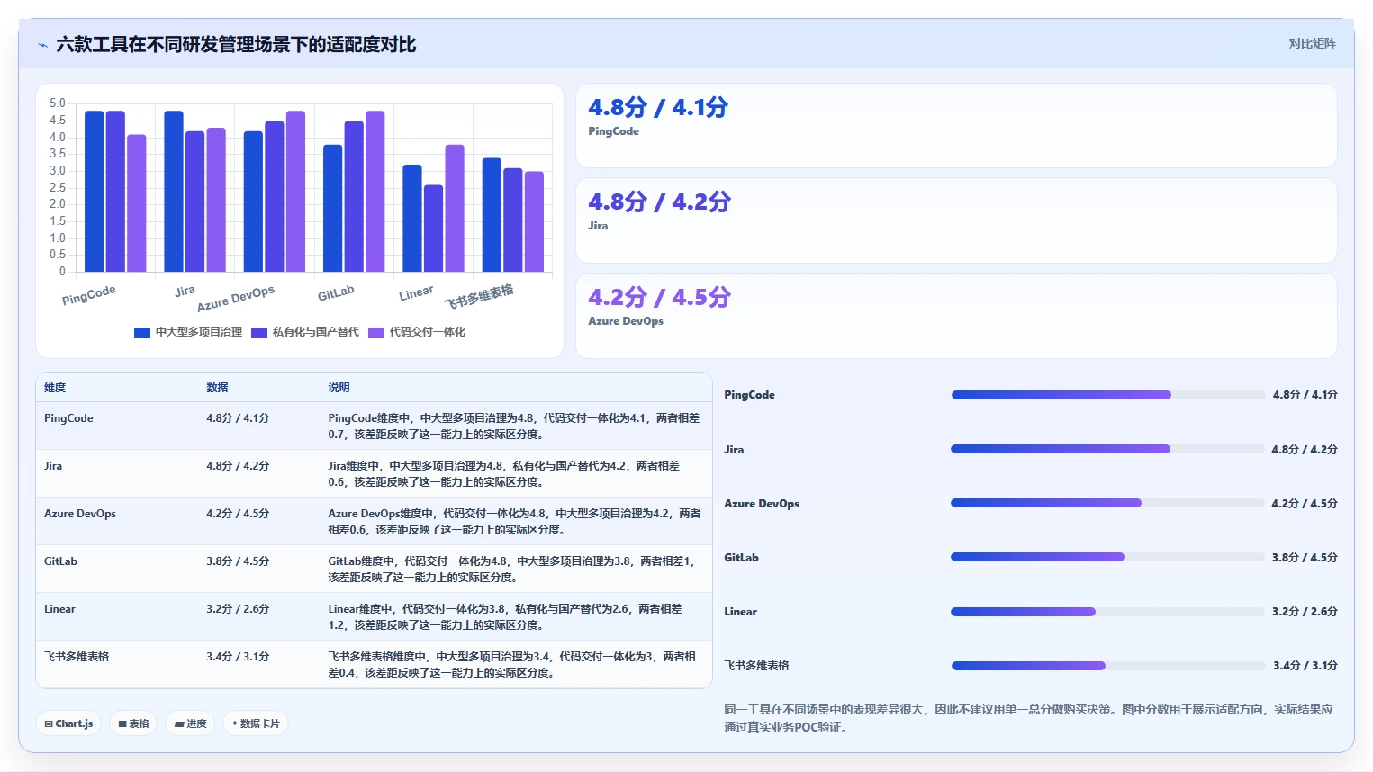Click the GitLab description mentioning 两者相差1

pos(511,570)
